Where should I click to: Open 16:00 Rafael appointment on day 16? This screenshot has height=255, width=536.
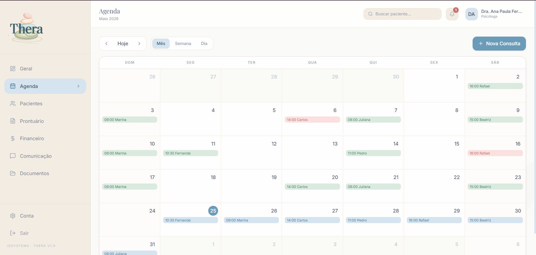495,153
